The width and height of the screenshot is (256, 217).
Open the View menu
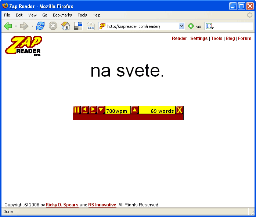pos(32,15)
